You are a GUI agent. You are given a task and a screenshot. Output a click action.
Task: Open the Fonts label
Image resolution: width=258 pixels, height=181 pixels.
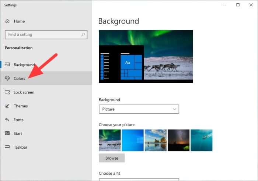click(x=18, y=120)
